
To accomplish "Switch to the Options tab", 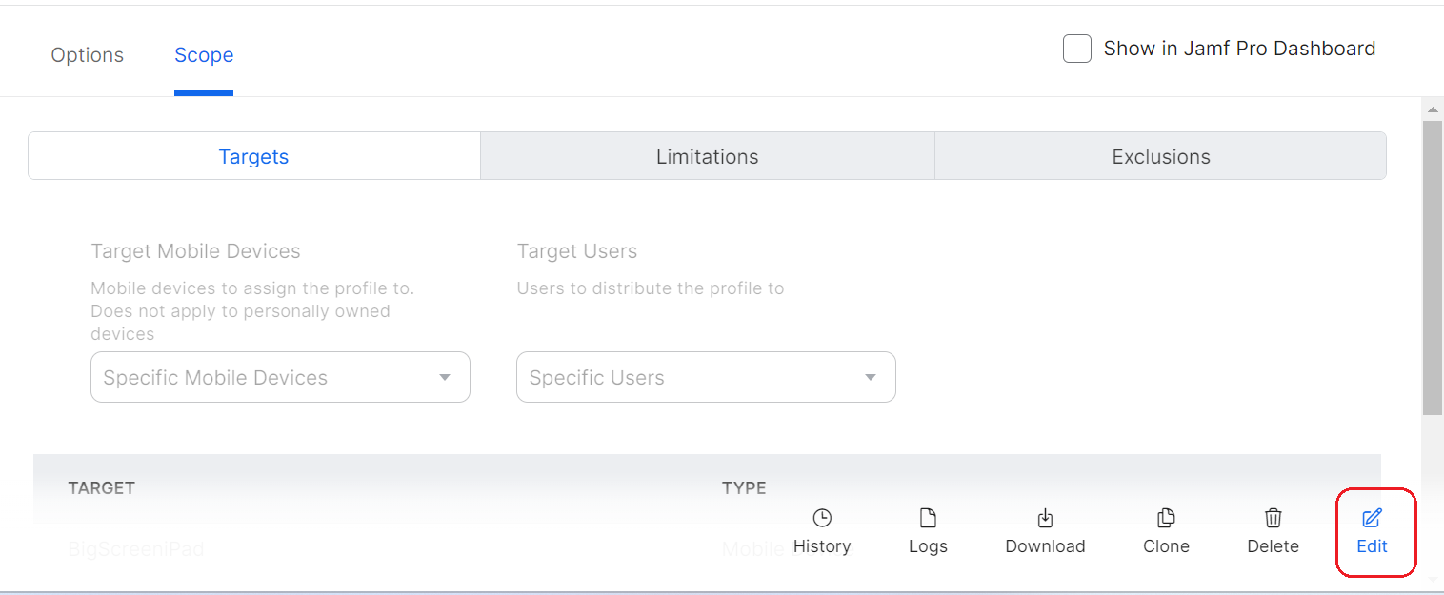I will coord(88,55).
